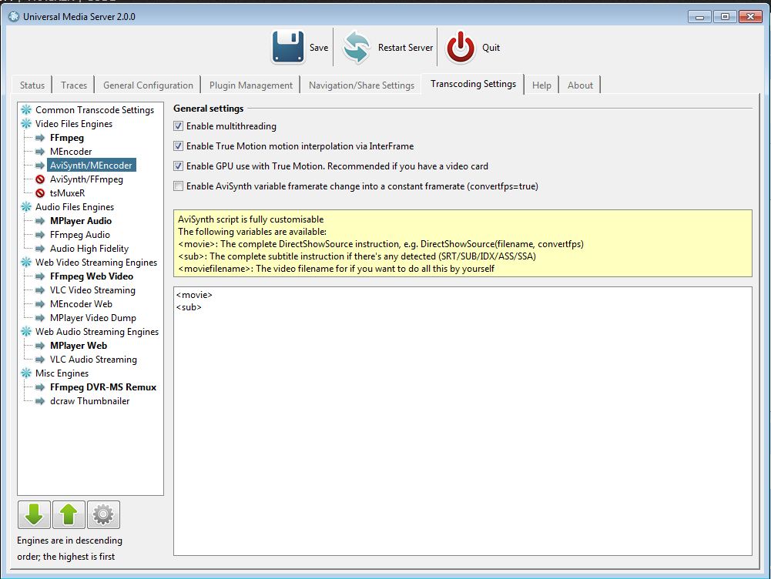Click the Restart Server label

(406, 48)
